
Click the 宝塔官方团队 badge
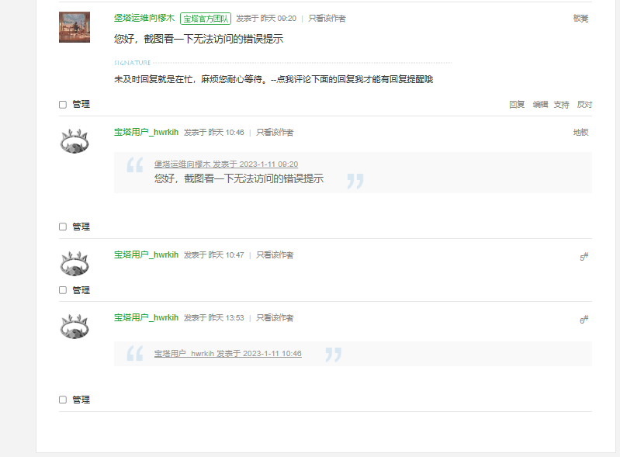[x=206, y=19]
